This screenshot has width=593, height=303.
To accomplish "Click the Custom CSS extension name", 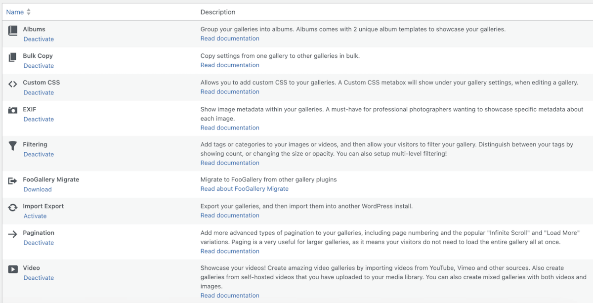I will coord(42,83).
